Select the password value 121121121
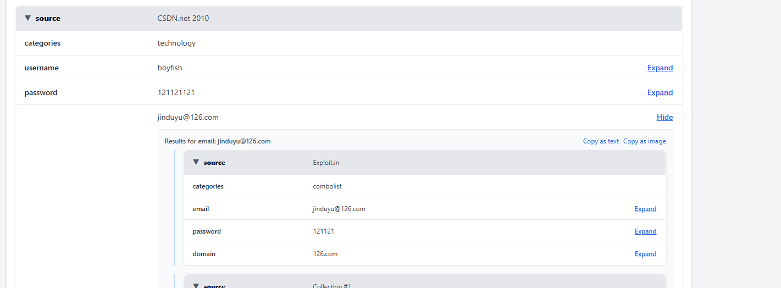This screenshot has width=781, height=288. pos(176,92)
